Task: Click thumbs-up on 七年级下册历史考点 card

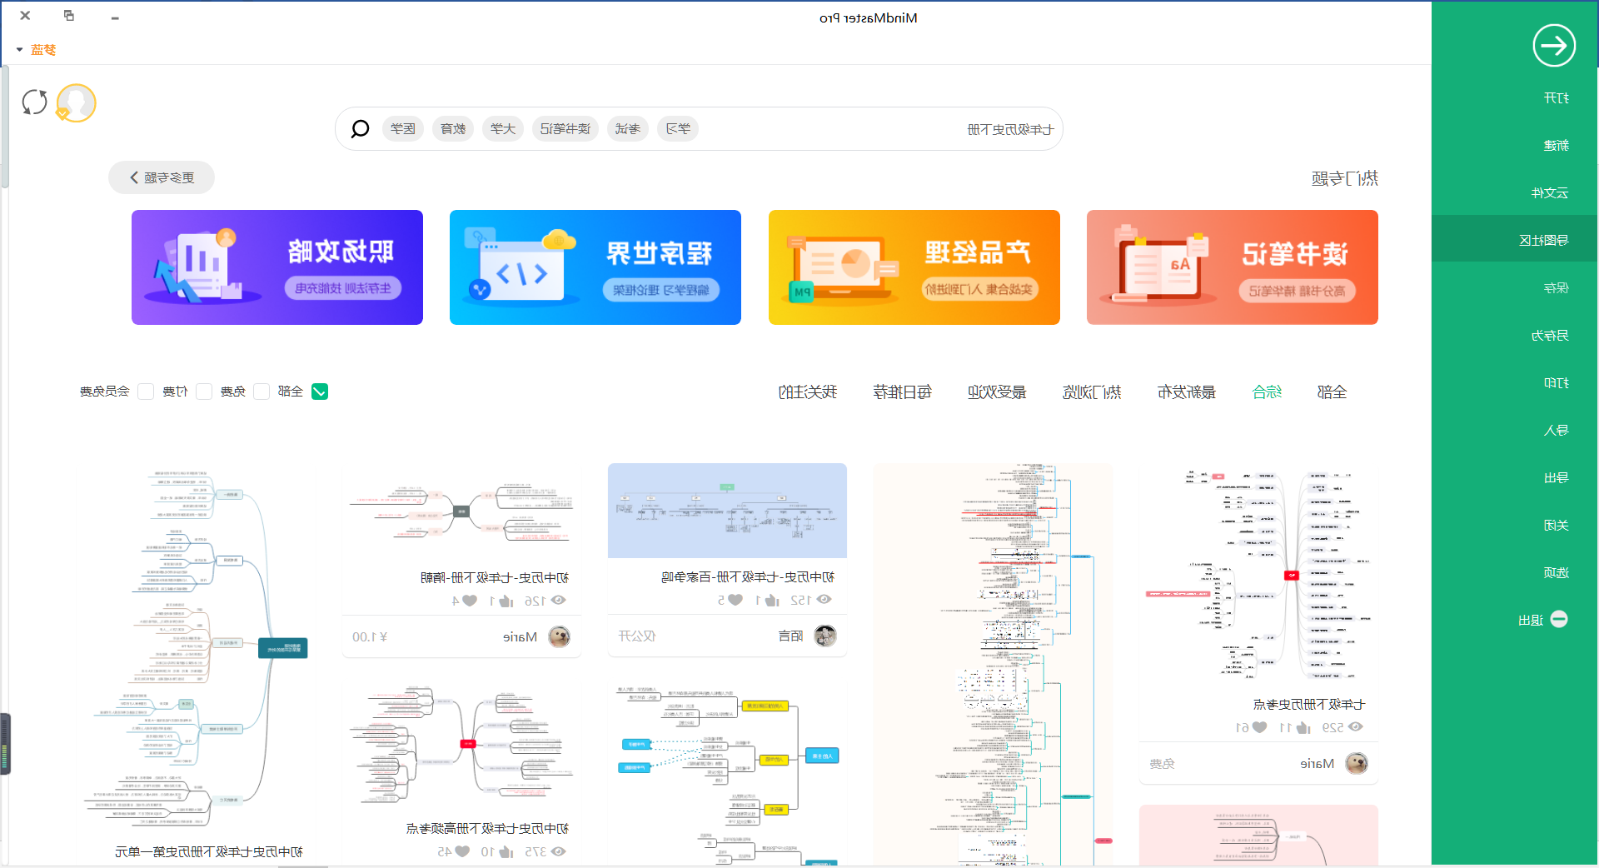Action: point(1303,727)
